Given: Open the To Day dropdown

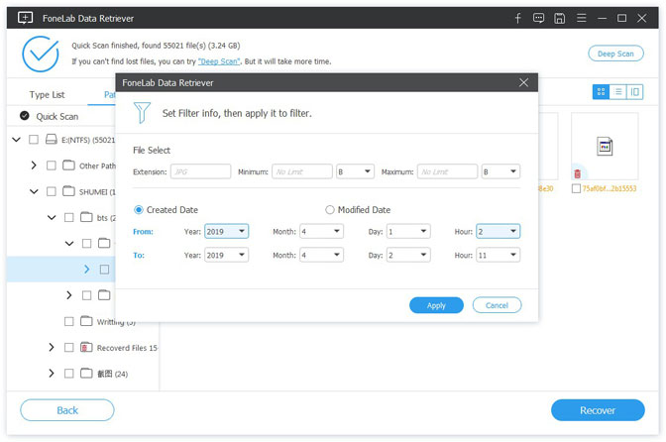Looking at the screenshot, I should [x=408, y=255].
